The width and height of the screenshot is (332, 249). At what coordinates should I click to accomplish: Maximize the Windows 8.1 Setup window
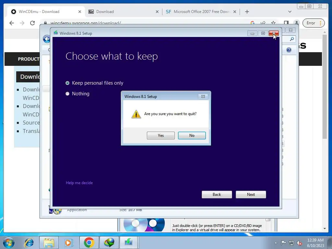(x=263, y=33)
